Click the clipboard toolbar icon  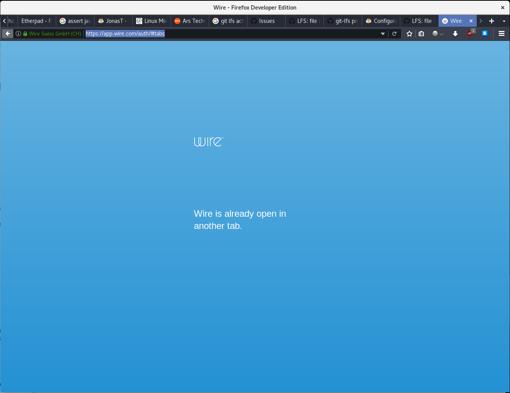[421, 34]
